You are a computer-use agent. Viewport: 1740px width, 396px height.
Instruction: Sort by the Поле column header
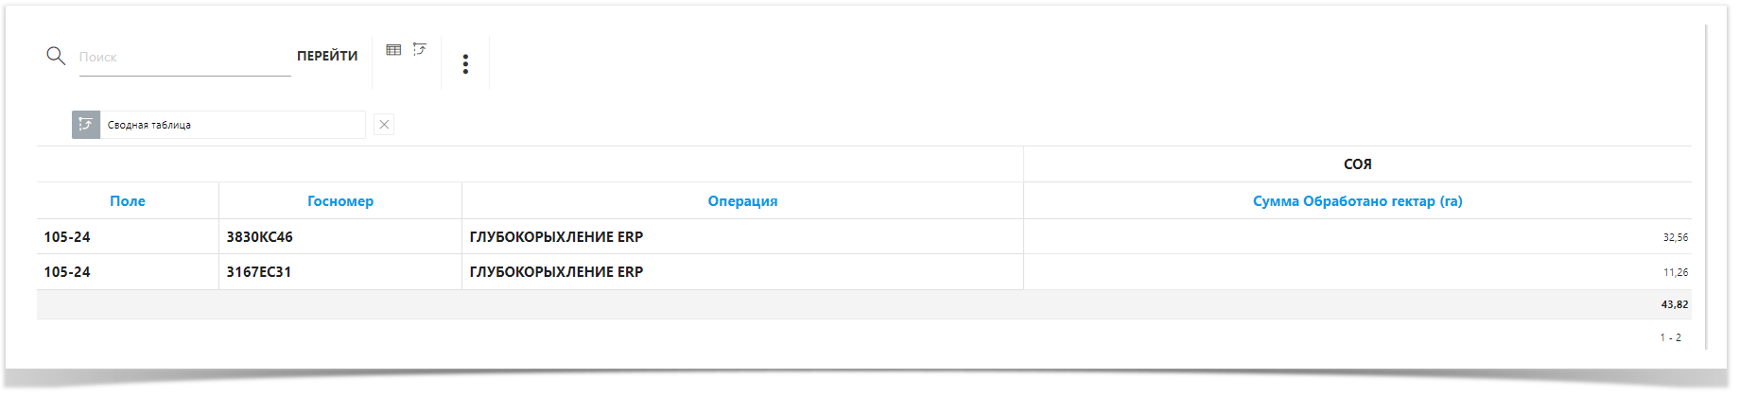click(x=128, y=201)
